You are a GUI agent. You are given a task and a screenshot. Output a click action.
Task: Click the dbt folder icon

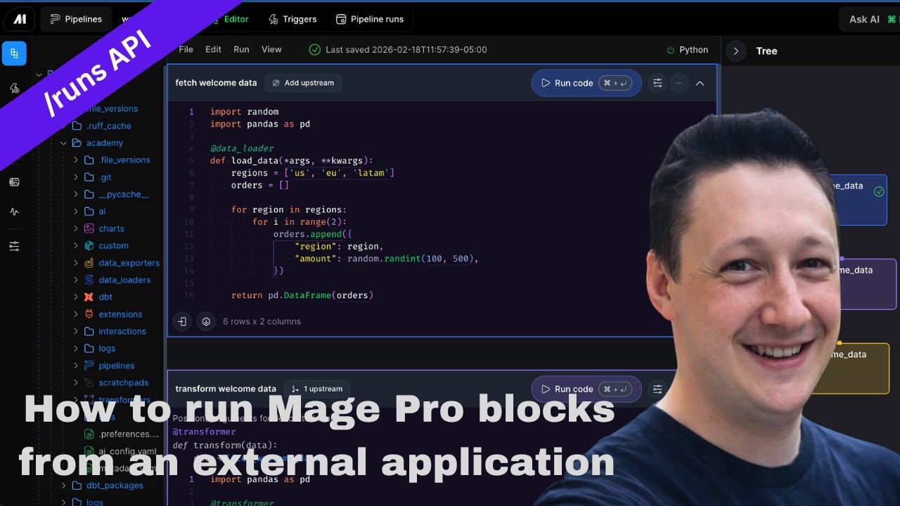point(89,297)
